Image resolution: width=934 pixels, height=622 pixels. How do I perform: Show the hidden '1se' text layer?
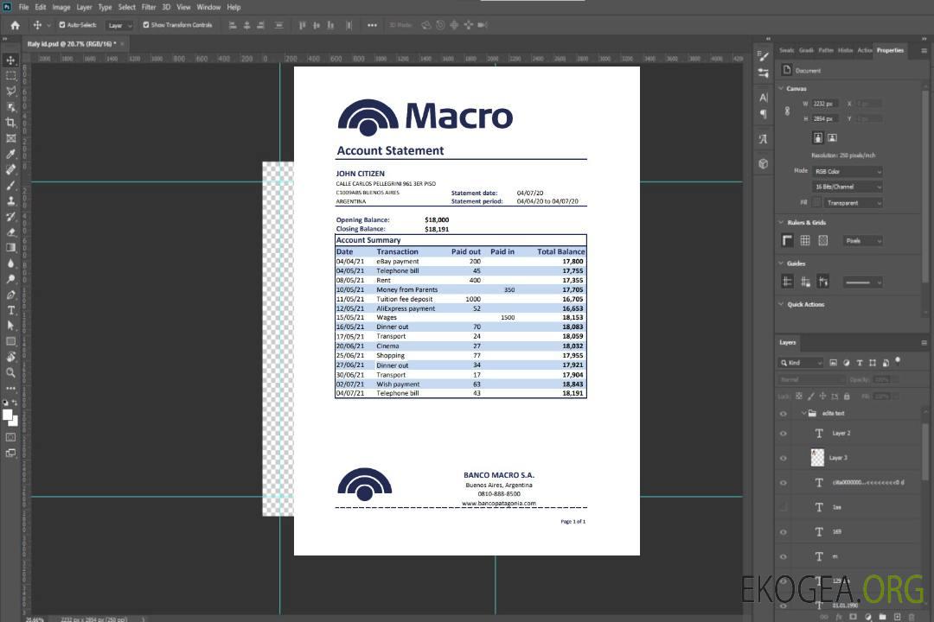[x=784, y=508]
